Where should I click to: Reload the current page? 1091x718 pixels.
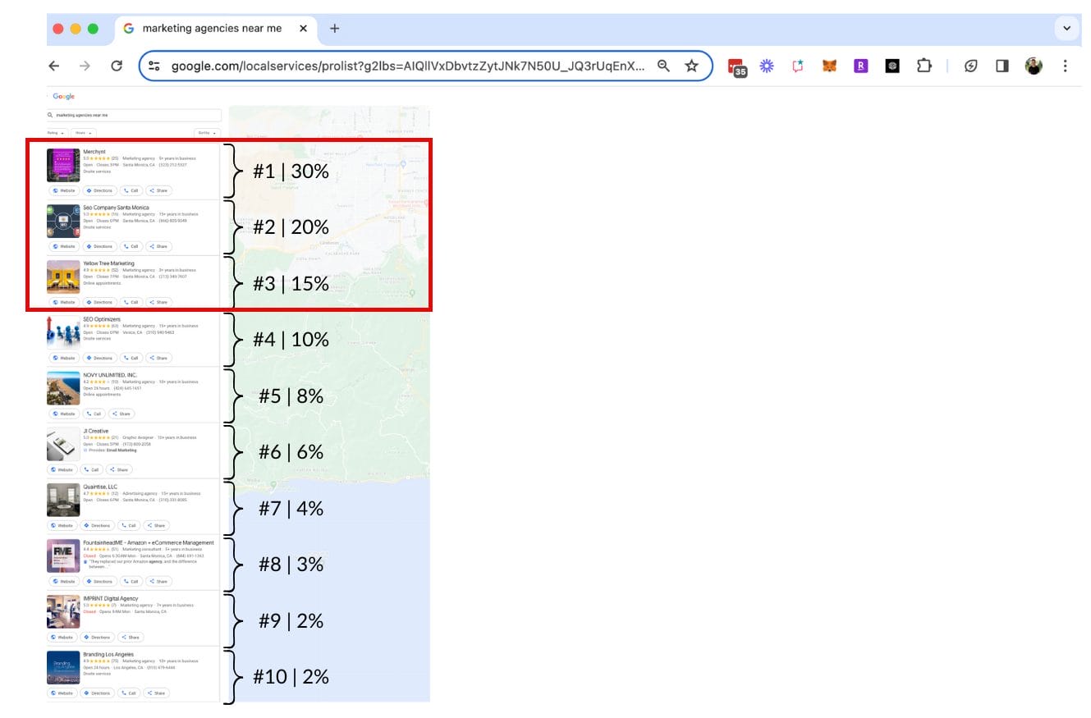point(117,66)
